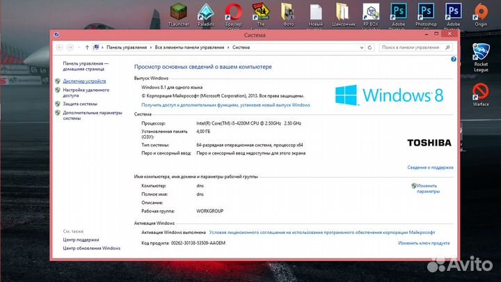Open Центр обновления Windows link

pyautogui.click(x=92, y=248)
